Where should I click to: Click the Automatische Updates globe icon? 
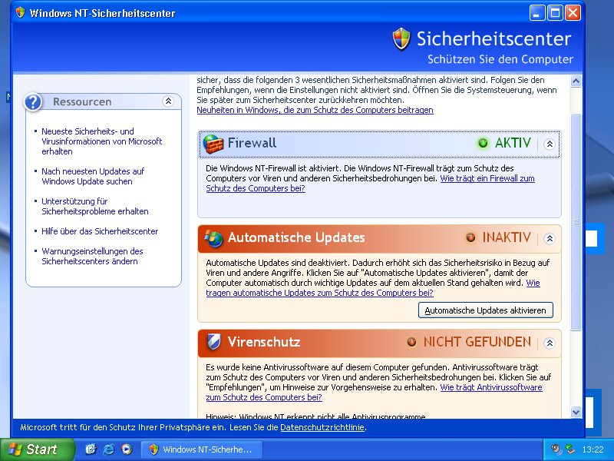point(213,238)
